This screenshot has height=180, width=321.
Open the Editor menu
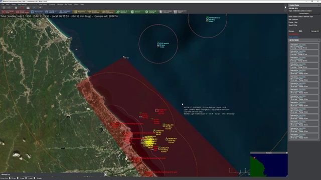pos(76,4)
